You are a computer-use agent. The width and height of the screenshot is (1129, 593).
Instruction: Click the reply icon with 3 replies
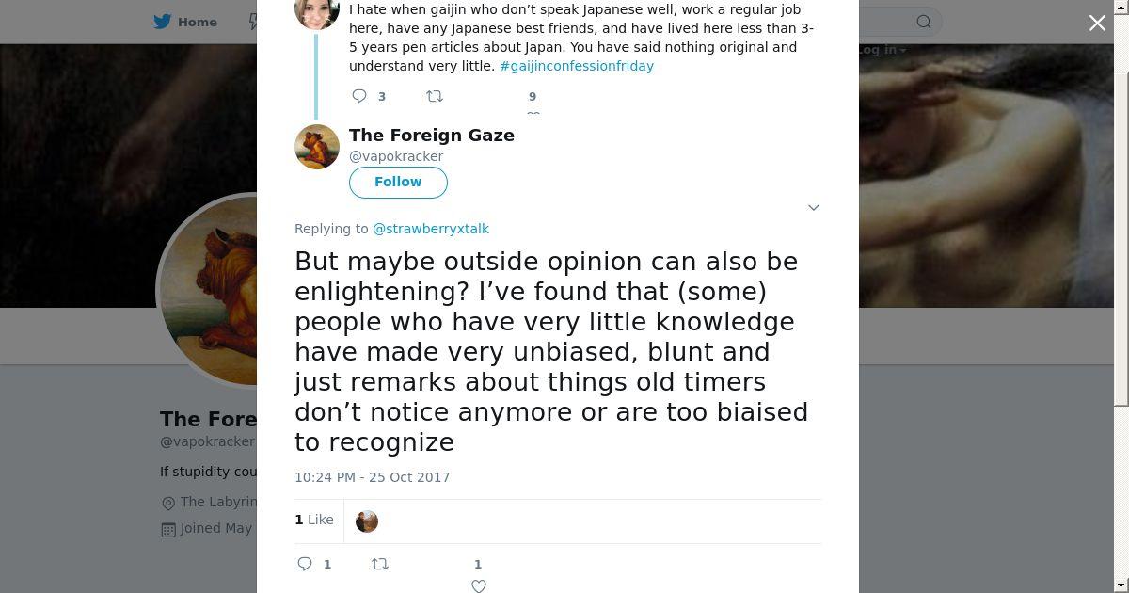click(x=359, y=96)
